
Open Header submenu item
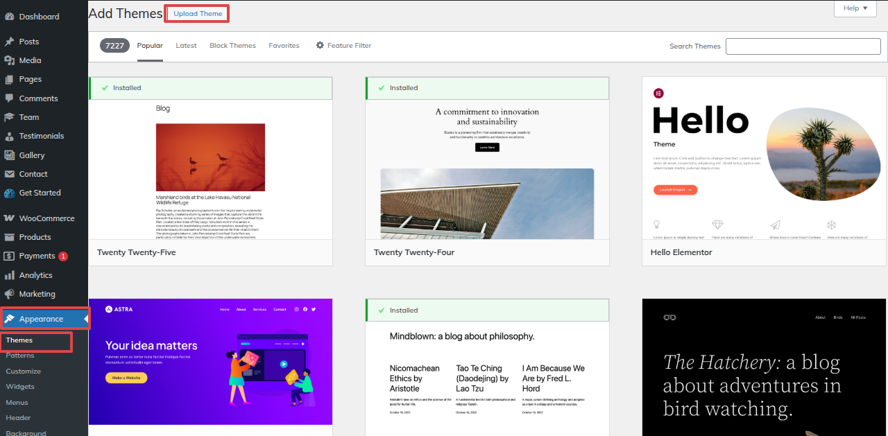tap(18, 418)
